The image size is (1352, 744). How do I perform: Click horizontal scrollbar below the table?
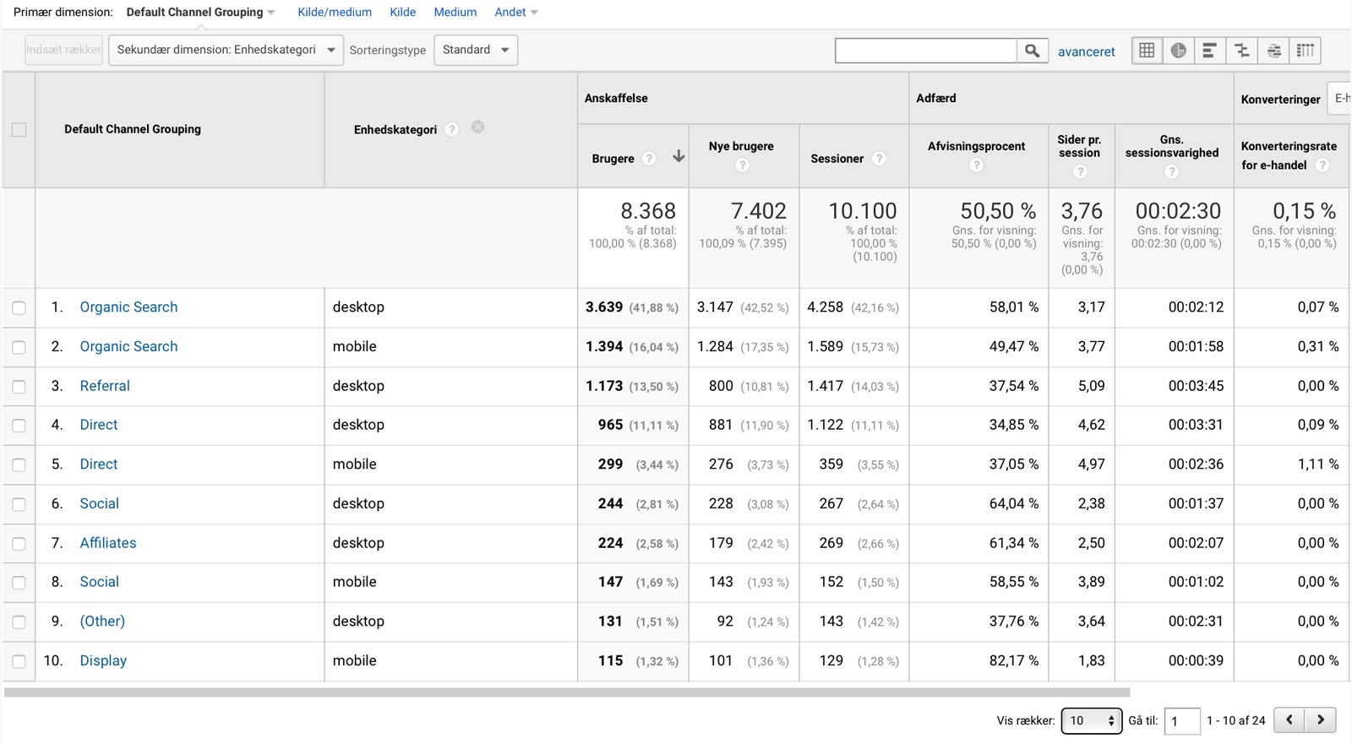[x=566, y=692]
